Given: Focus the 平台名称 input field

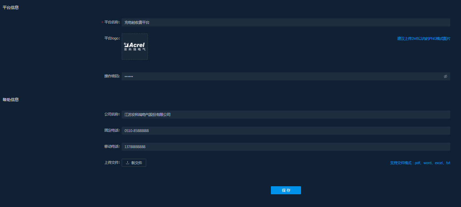Looking at the screenshot, I should coord(285,22).
